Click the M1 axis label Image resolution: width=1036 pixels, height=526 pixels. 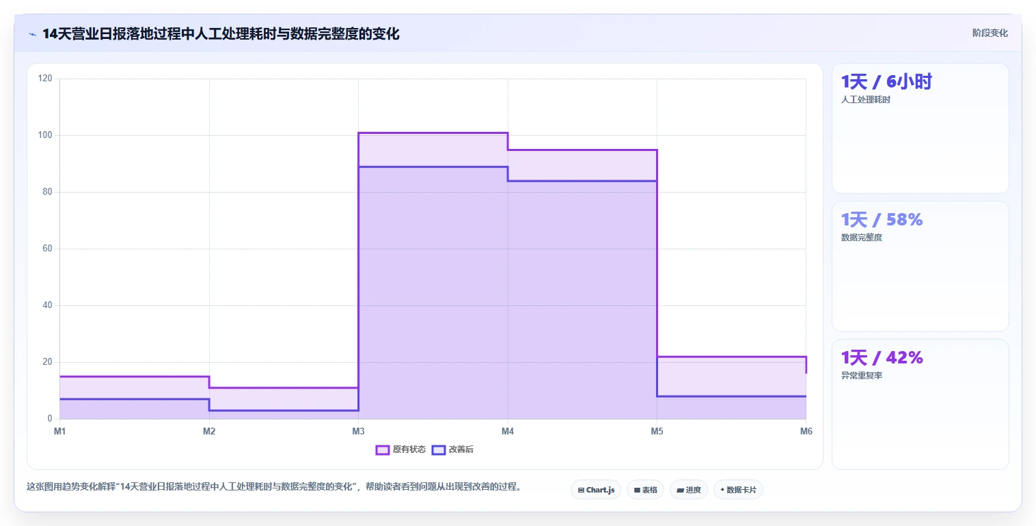click(x=59, y=431)
